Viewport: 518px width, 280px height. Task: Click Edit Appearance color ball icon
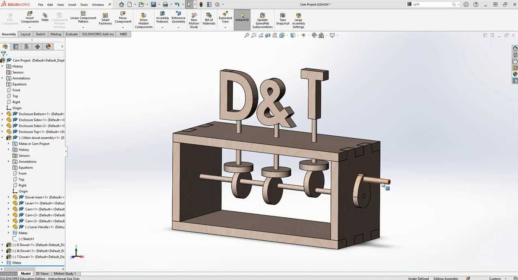pos(315,35)
